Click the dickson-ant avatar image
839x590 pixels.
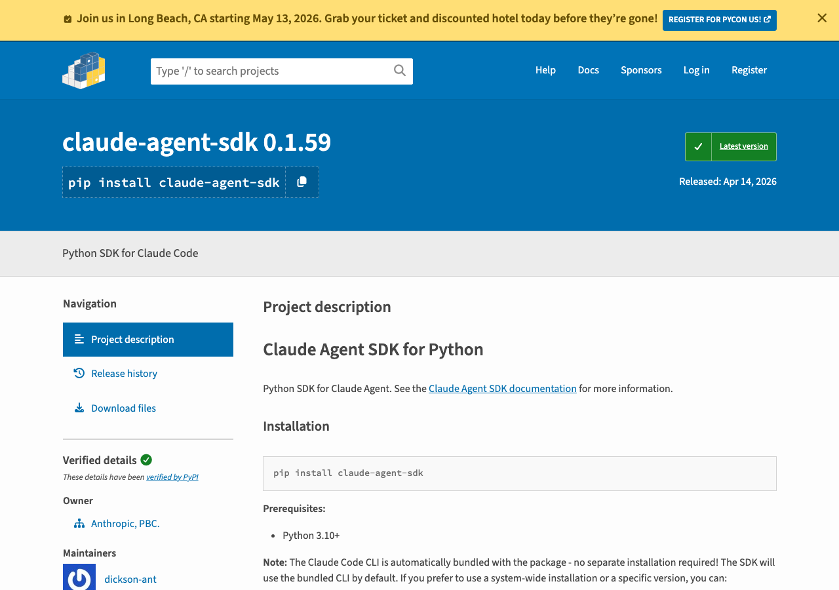(79, 578)
